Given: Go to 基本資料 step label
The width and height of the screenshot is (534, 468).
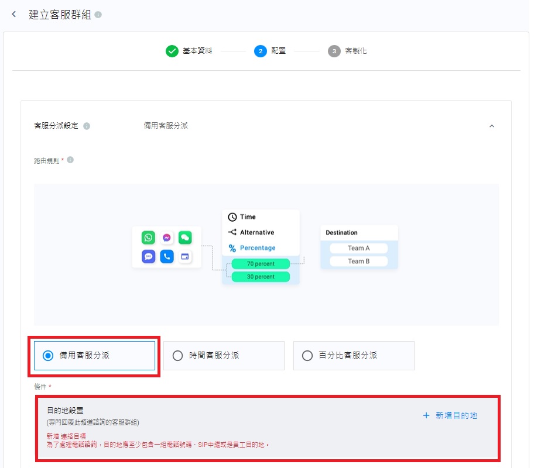Looking at the screenshot, I should point(197,51).
